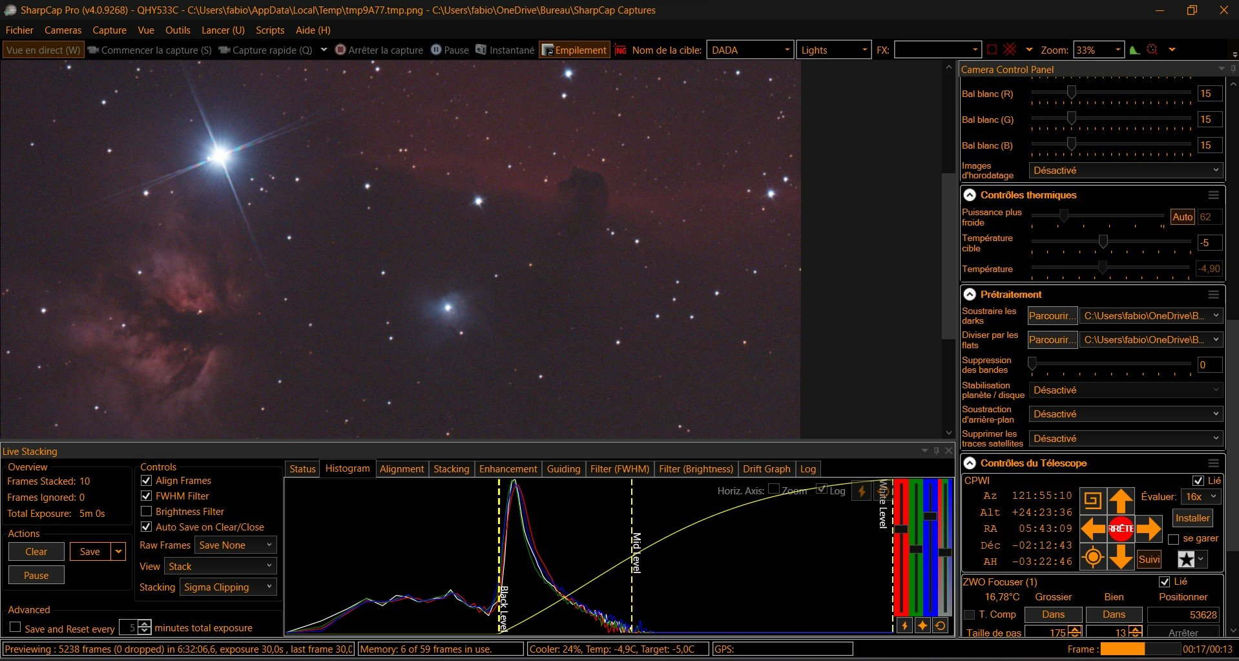
Task: Open the Nom de la cible dropdown
Action: [750, 50]
